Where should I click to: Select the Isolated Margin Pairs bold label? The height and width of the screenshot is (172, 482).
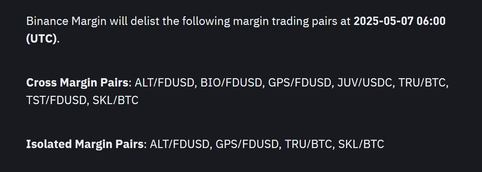pos(85,144)
